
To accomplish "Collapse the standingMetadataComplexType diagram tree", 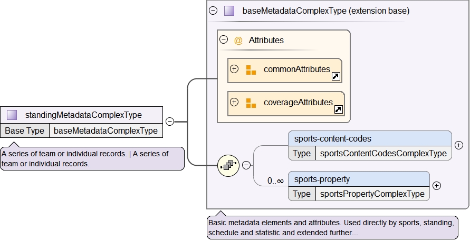I will (x=170, y=122).
